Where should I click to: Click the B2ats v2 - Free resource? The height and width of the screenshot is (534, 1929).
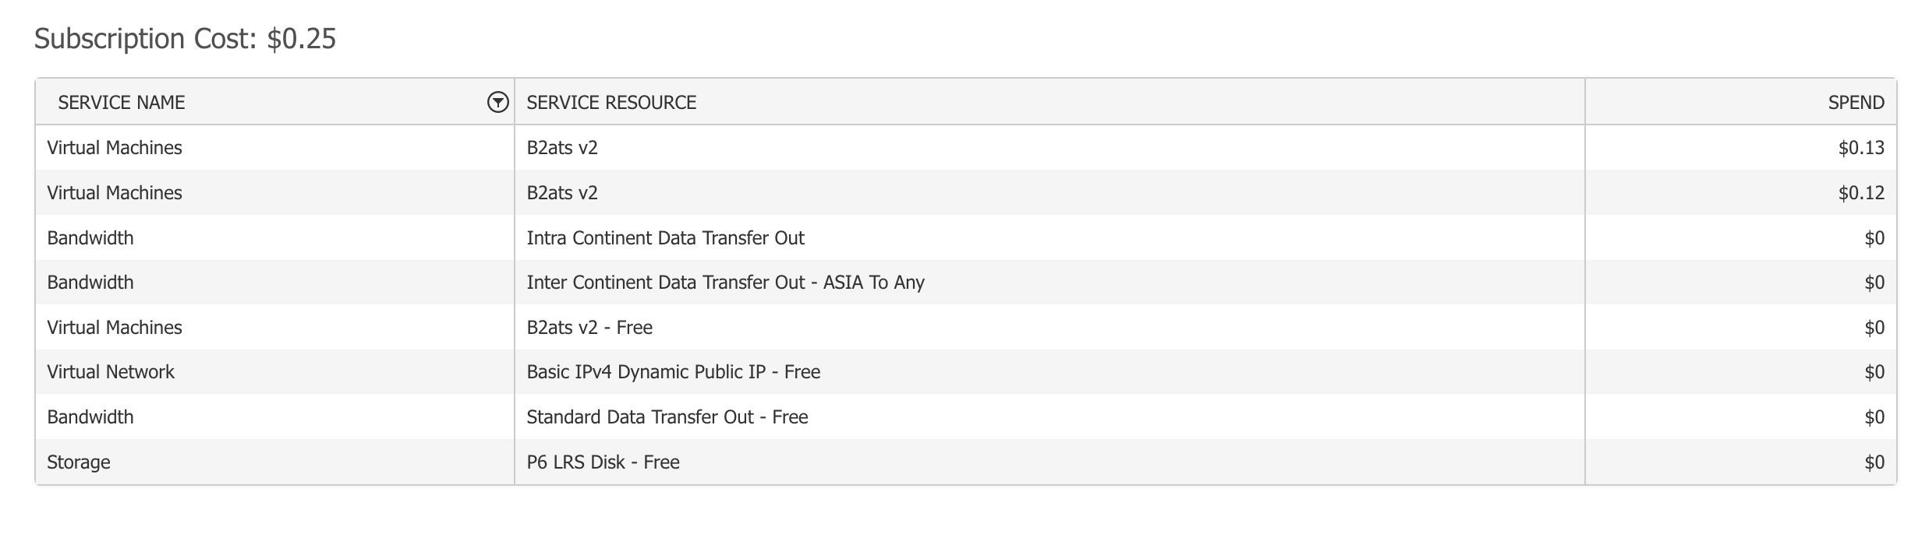click(x=589, y=328)
